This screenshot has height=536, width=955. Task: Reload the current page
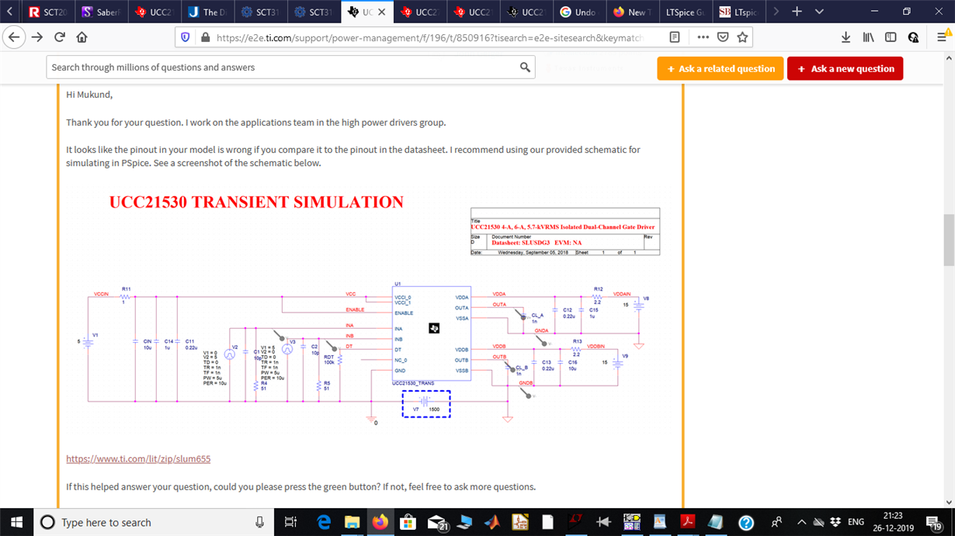click(60, 37)
